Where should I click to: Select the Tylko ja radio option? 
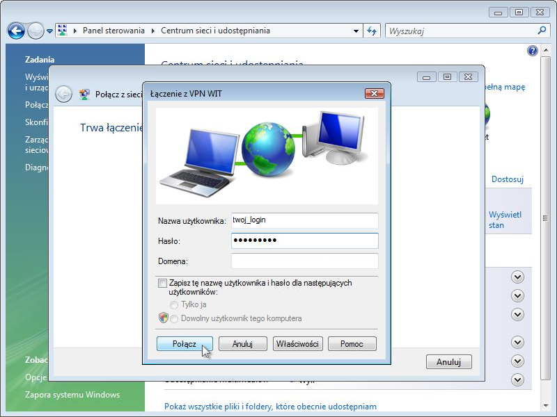[x=174, y=305]
